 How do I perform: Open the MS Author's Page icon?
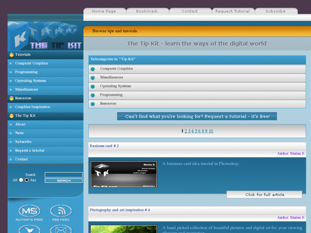(30, 213)
